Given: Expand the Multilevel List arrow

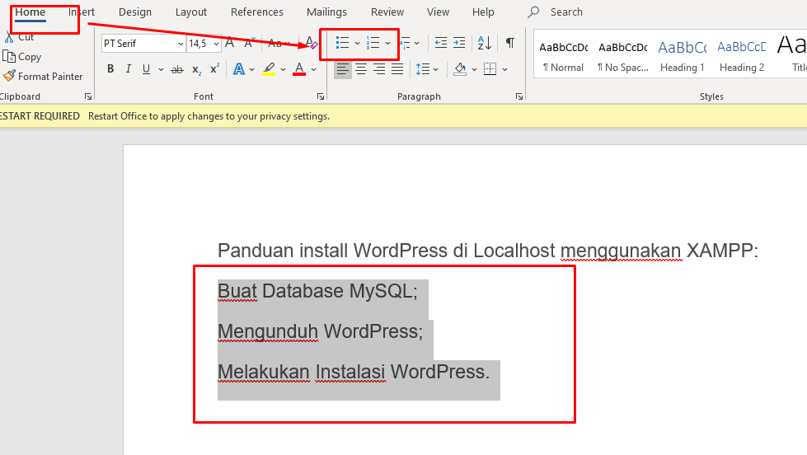Looking at the screenshot, I should 416,43.
